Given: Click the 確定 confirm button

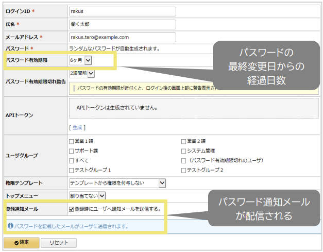Looking at the screenshot, I should pyautogui.click(x=21, y=243).
